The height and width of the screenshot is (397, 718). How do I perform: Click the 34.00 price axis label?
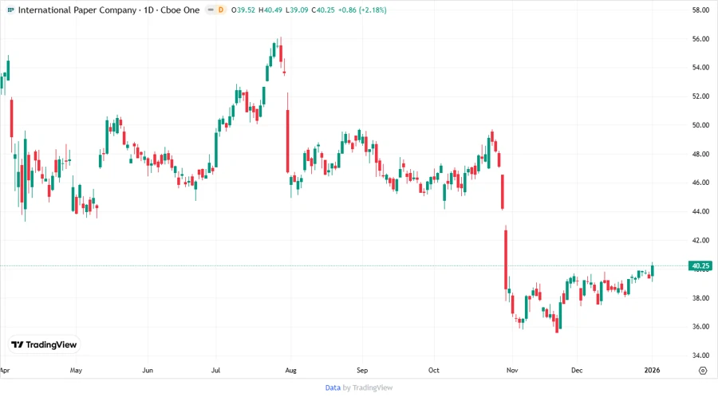(x=700, y=356)
